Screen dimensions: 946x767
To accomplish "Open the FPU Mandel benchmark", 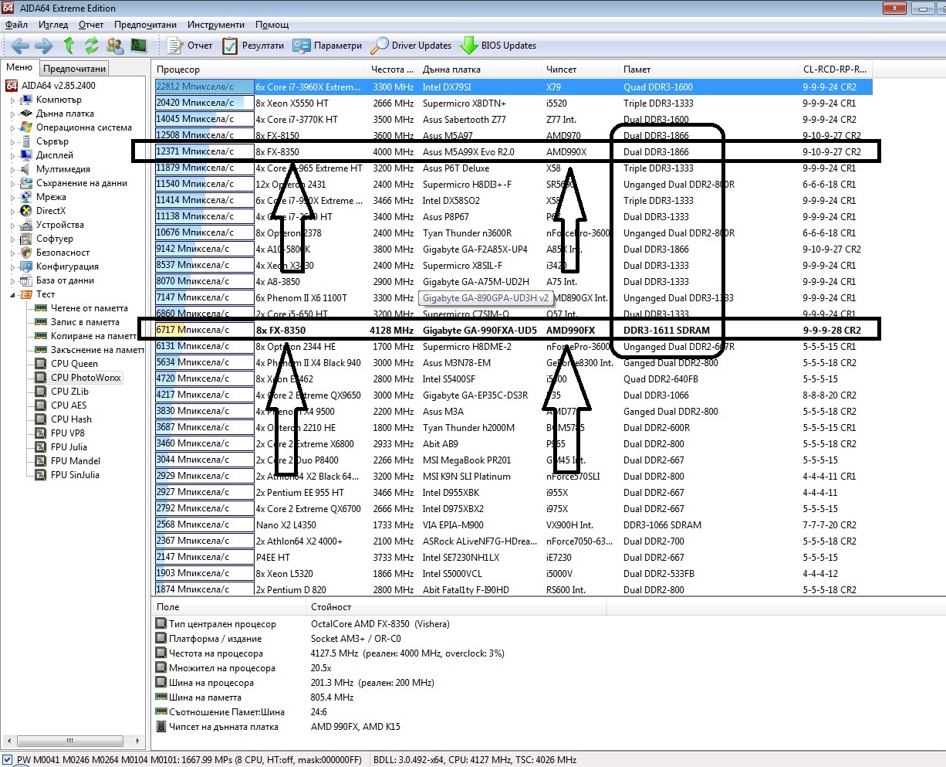I will tap(76, 461).
